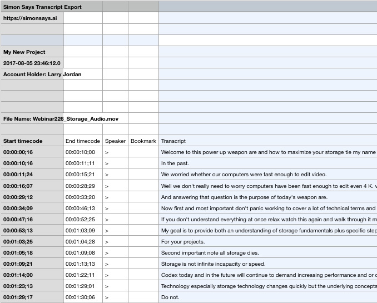Select start timecode 00:00:00;16
The width and height of the screenshot is (377, 303).
pos(32,152)
